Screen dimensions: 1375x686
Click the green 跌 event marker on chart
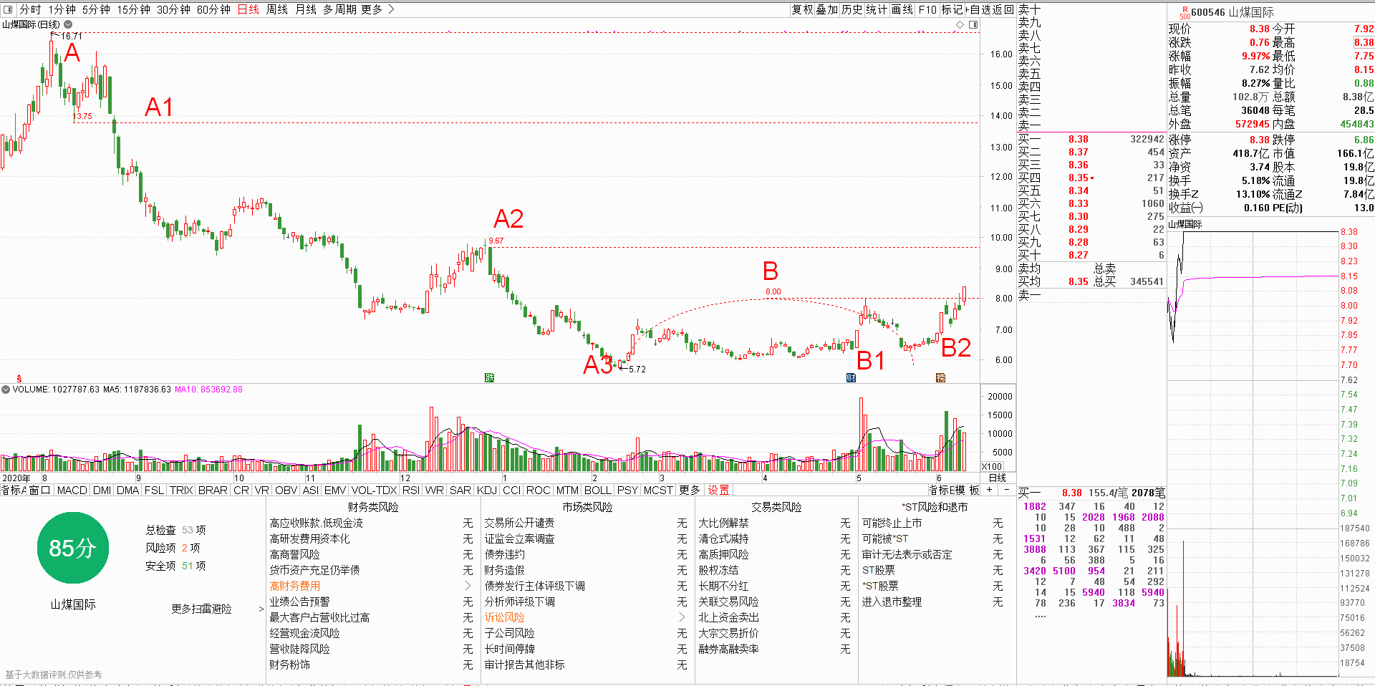489,377
